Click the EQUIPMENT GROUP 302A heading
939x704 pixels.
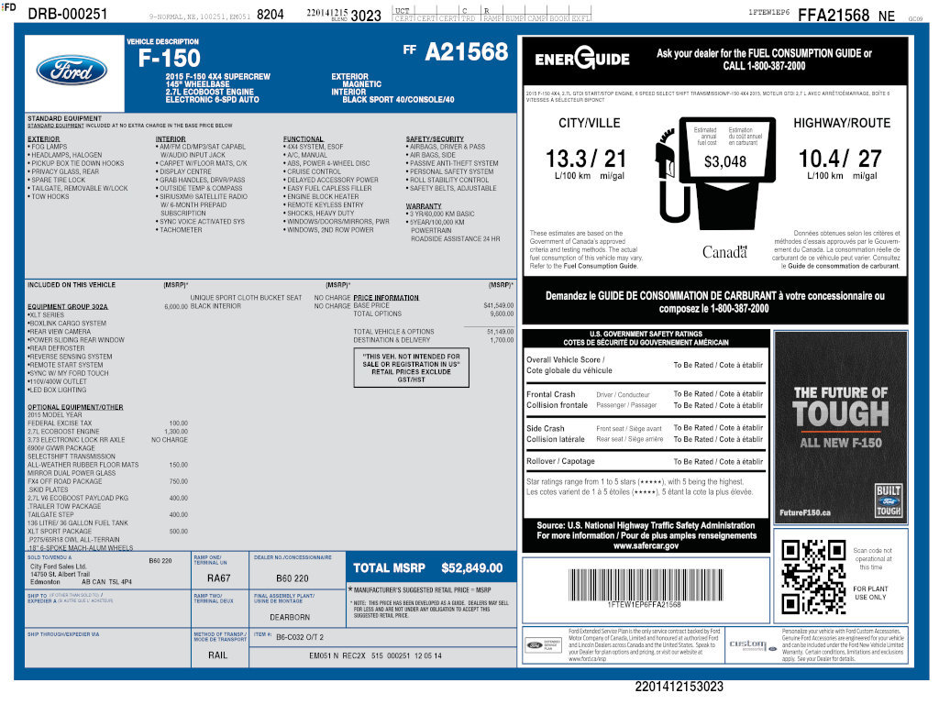(x=68, y=306)
